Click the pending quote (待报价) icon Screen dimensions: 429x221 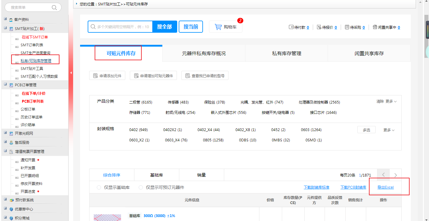(319, 27)
